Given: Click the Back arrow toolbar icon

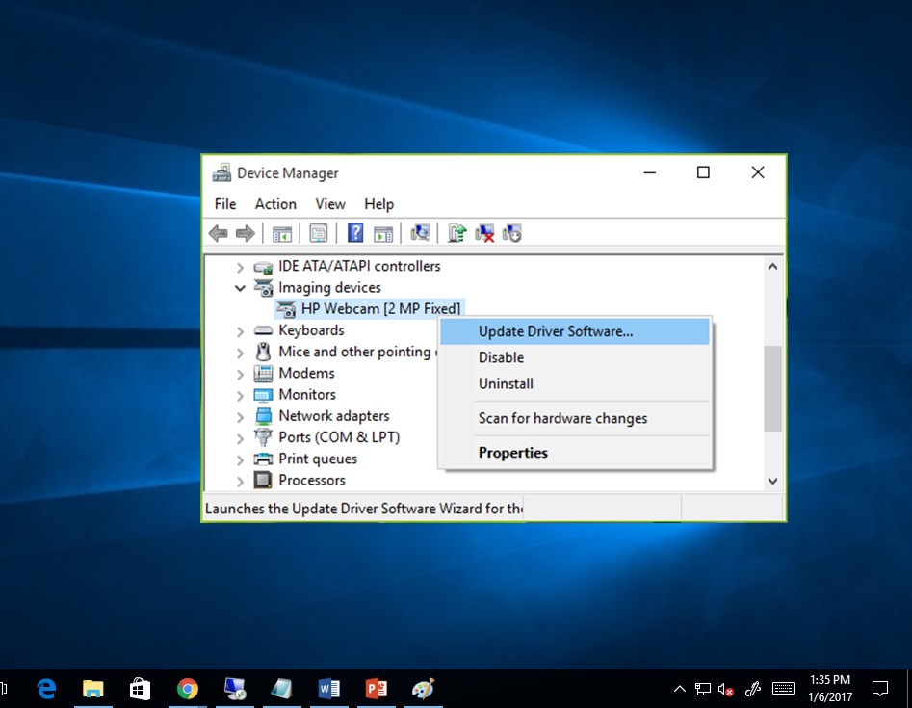Looking at the screenshot, I should click(219, 234).
